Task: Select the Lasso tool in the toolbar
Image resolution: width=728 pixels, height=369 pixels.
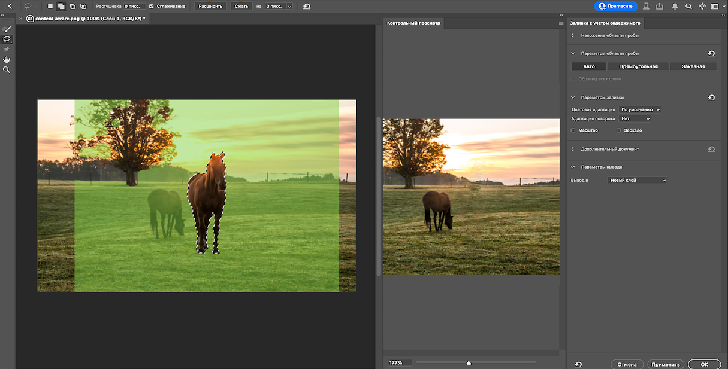Action: pyautogui.click(x=7, y=39)
